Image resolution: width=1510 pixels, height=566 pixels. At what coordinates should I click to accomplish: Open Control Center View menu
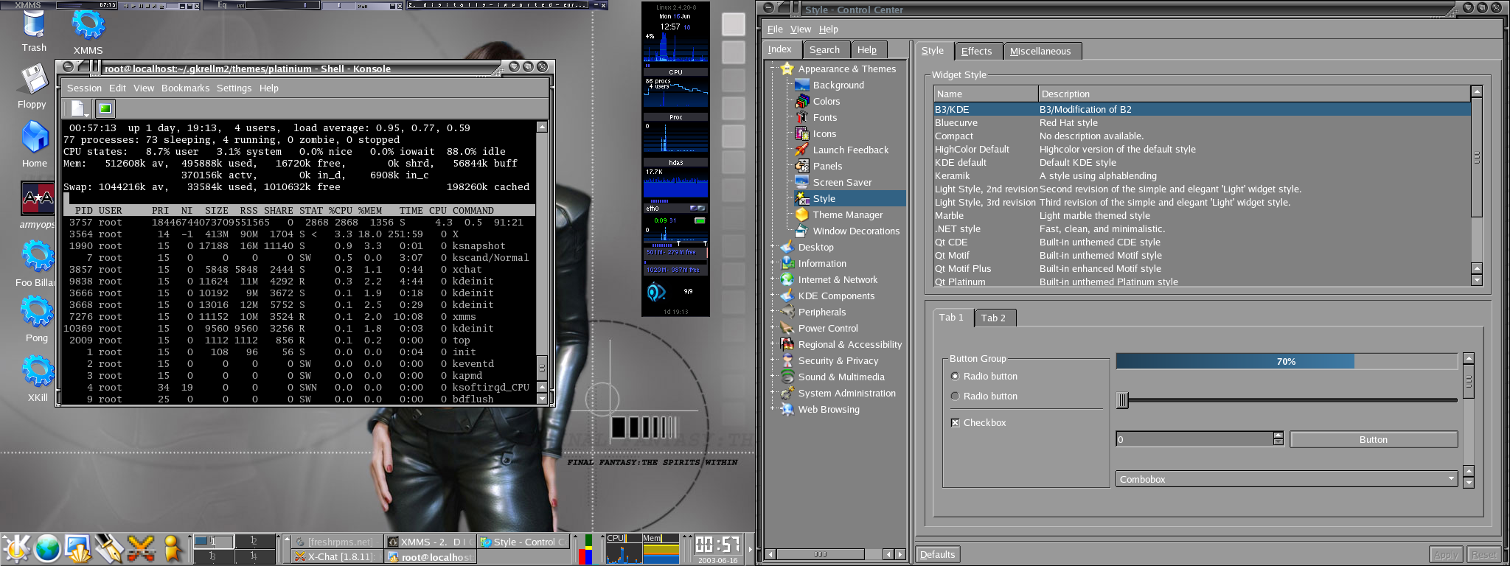coord(801,29)
